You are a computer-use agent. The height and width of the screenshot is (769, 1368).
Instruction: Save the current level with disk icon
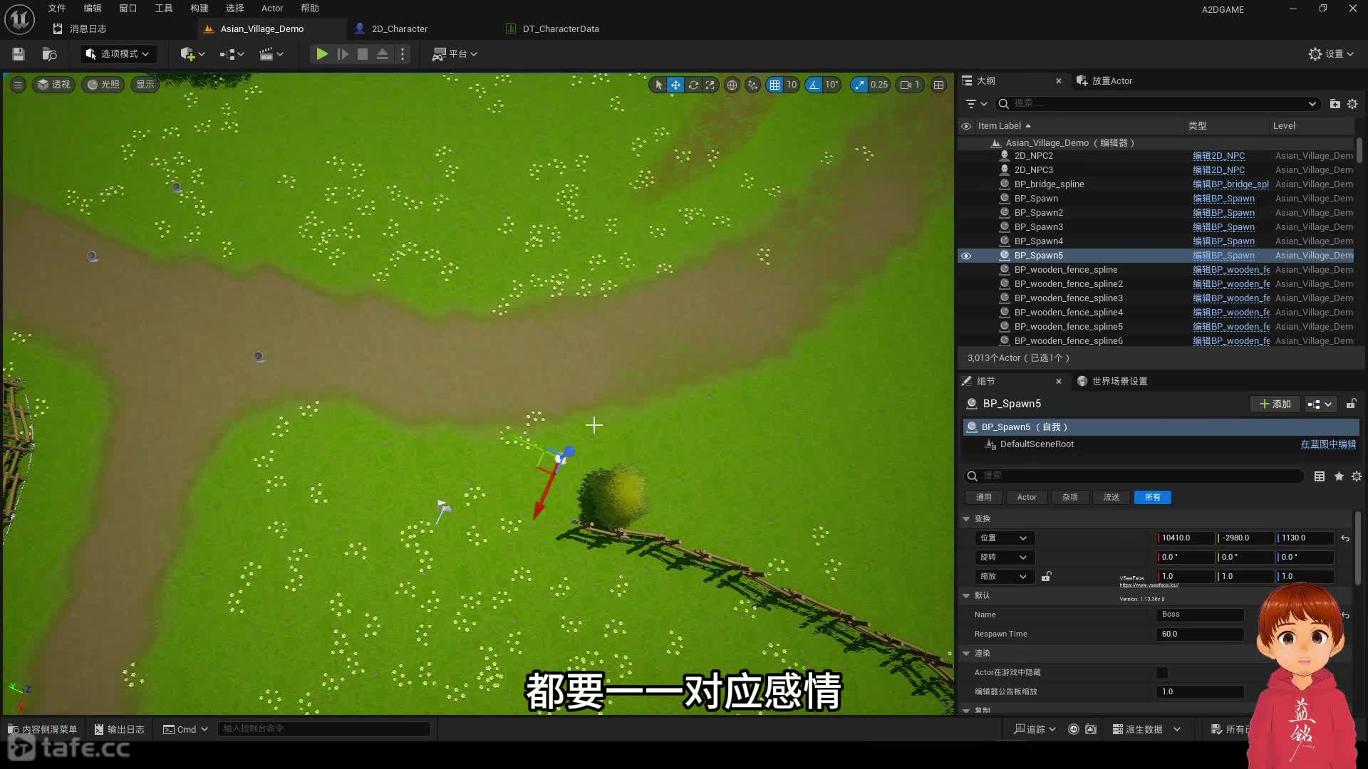[19, 54]
